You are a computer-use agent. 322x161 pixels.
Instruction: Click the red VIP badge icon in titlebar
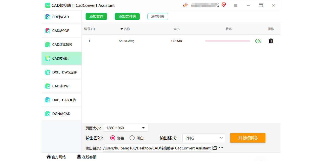pyautogui.click(x=223, y=5)
